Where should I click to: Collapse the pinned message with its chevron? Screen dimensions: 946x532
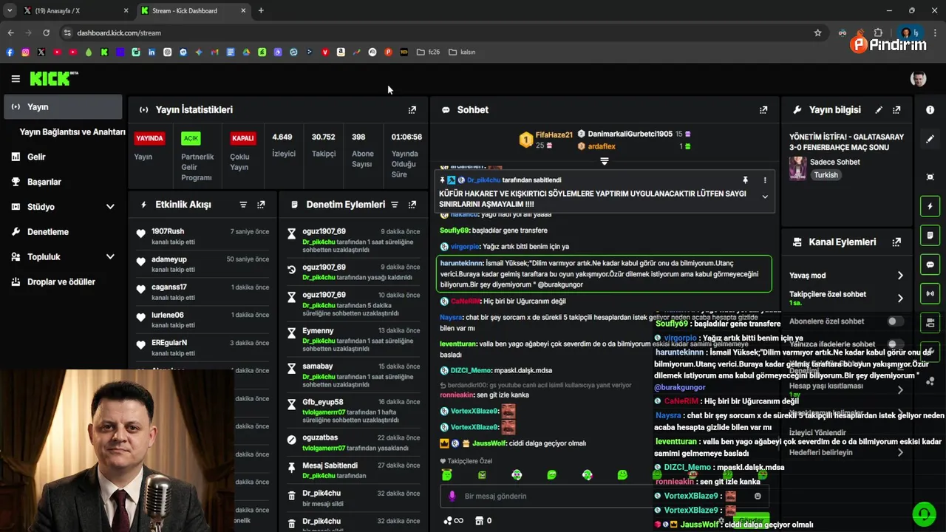point(765,197)
